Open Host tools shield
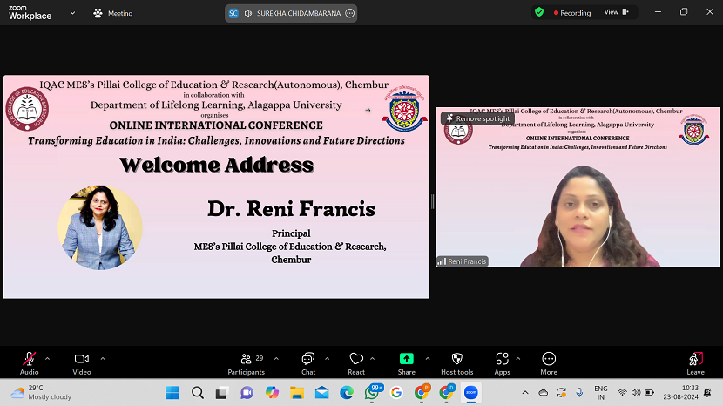The width and height of the screenshot is (723, 406). tap(457, 363)
